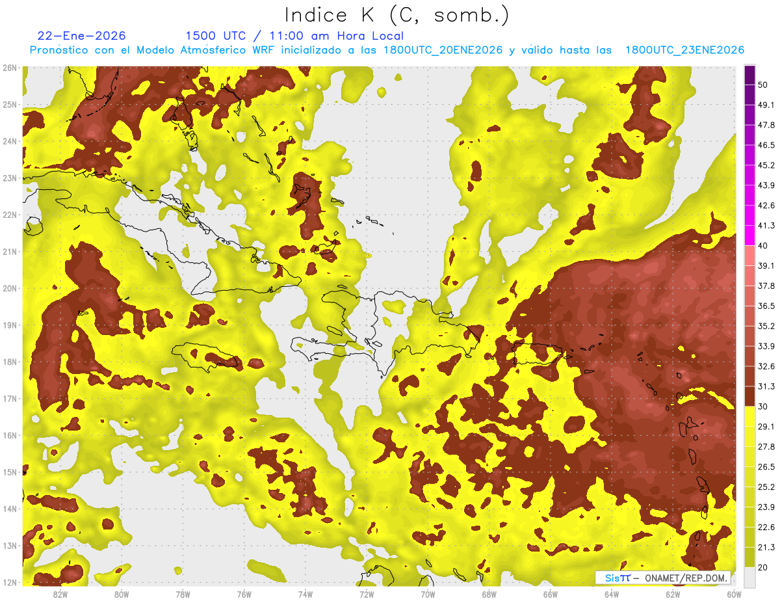Click the colorbar label "50"

(762, 84)
